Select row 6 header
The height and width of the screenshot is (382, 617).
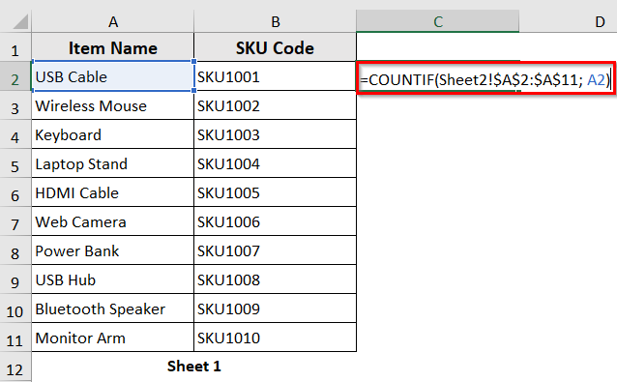tap(15, 192)
